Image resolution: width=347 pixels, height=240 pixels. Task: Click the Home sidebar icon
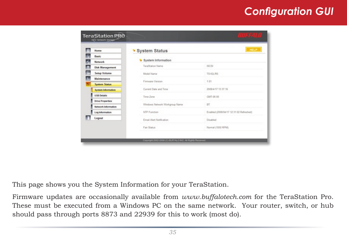tap(88, 50)
